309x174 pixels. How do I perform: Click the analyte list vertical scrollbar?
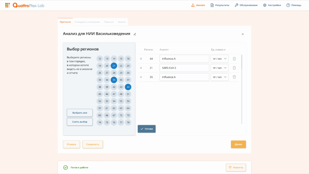point(242,89)
